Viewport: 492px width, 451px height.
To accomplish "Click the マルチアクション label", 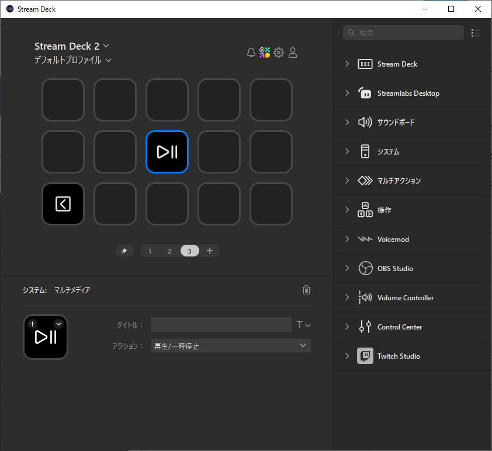I will (x=399, y=181).
